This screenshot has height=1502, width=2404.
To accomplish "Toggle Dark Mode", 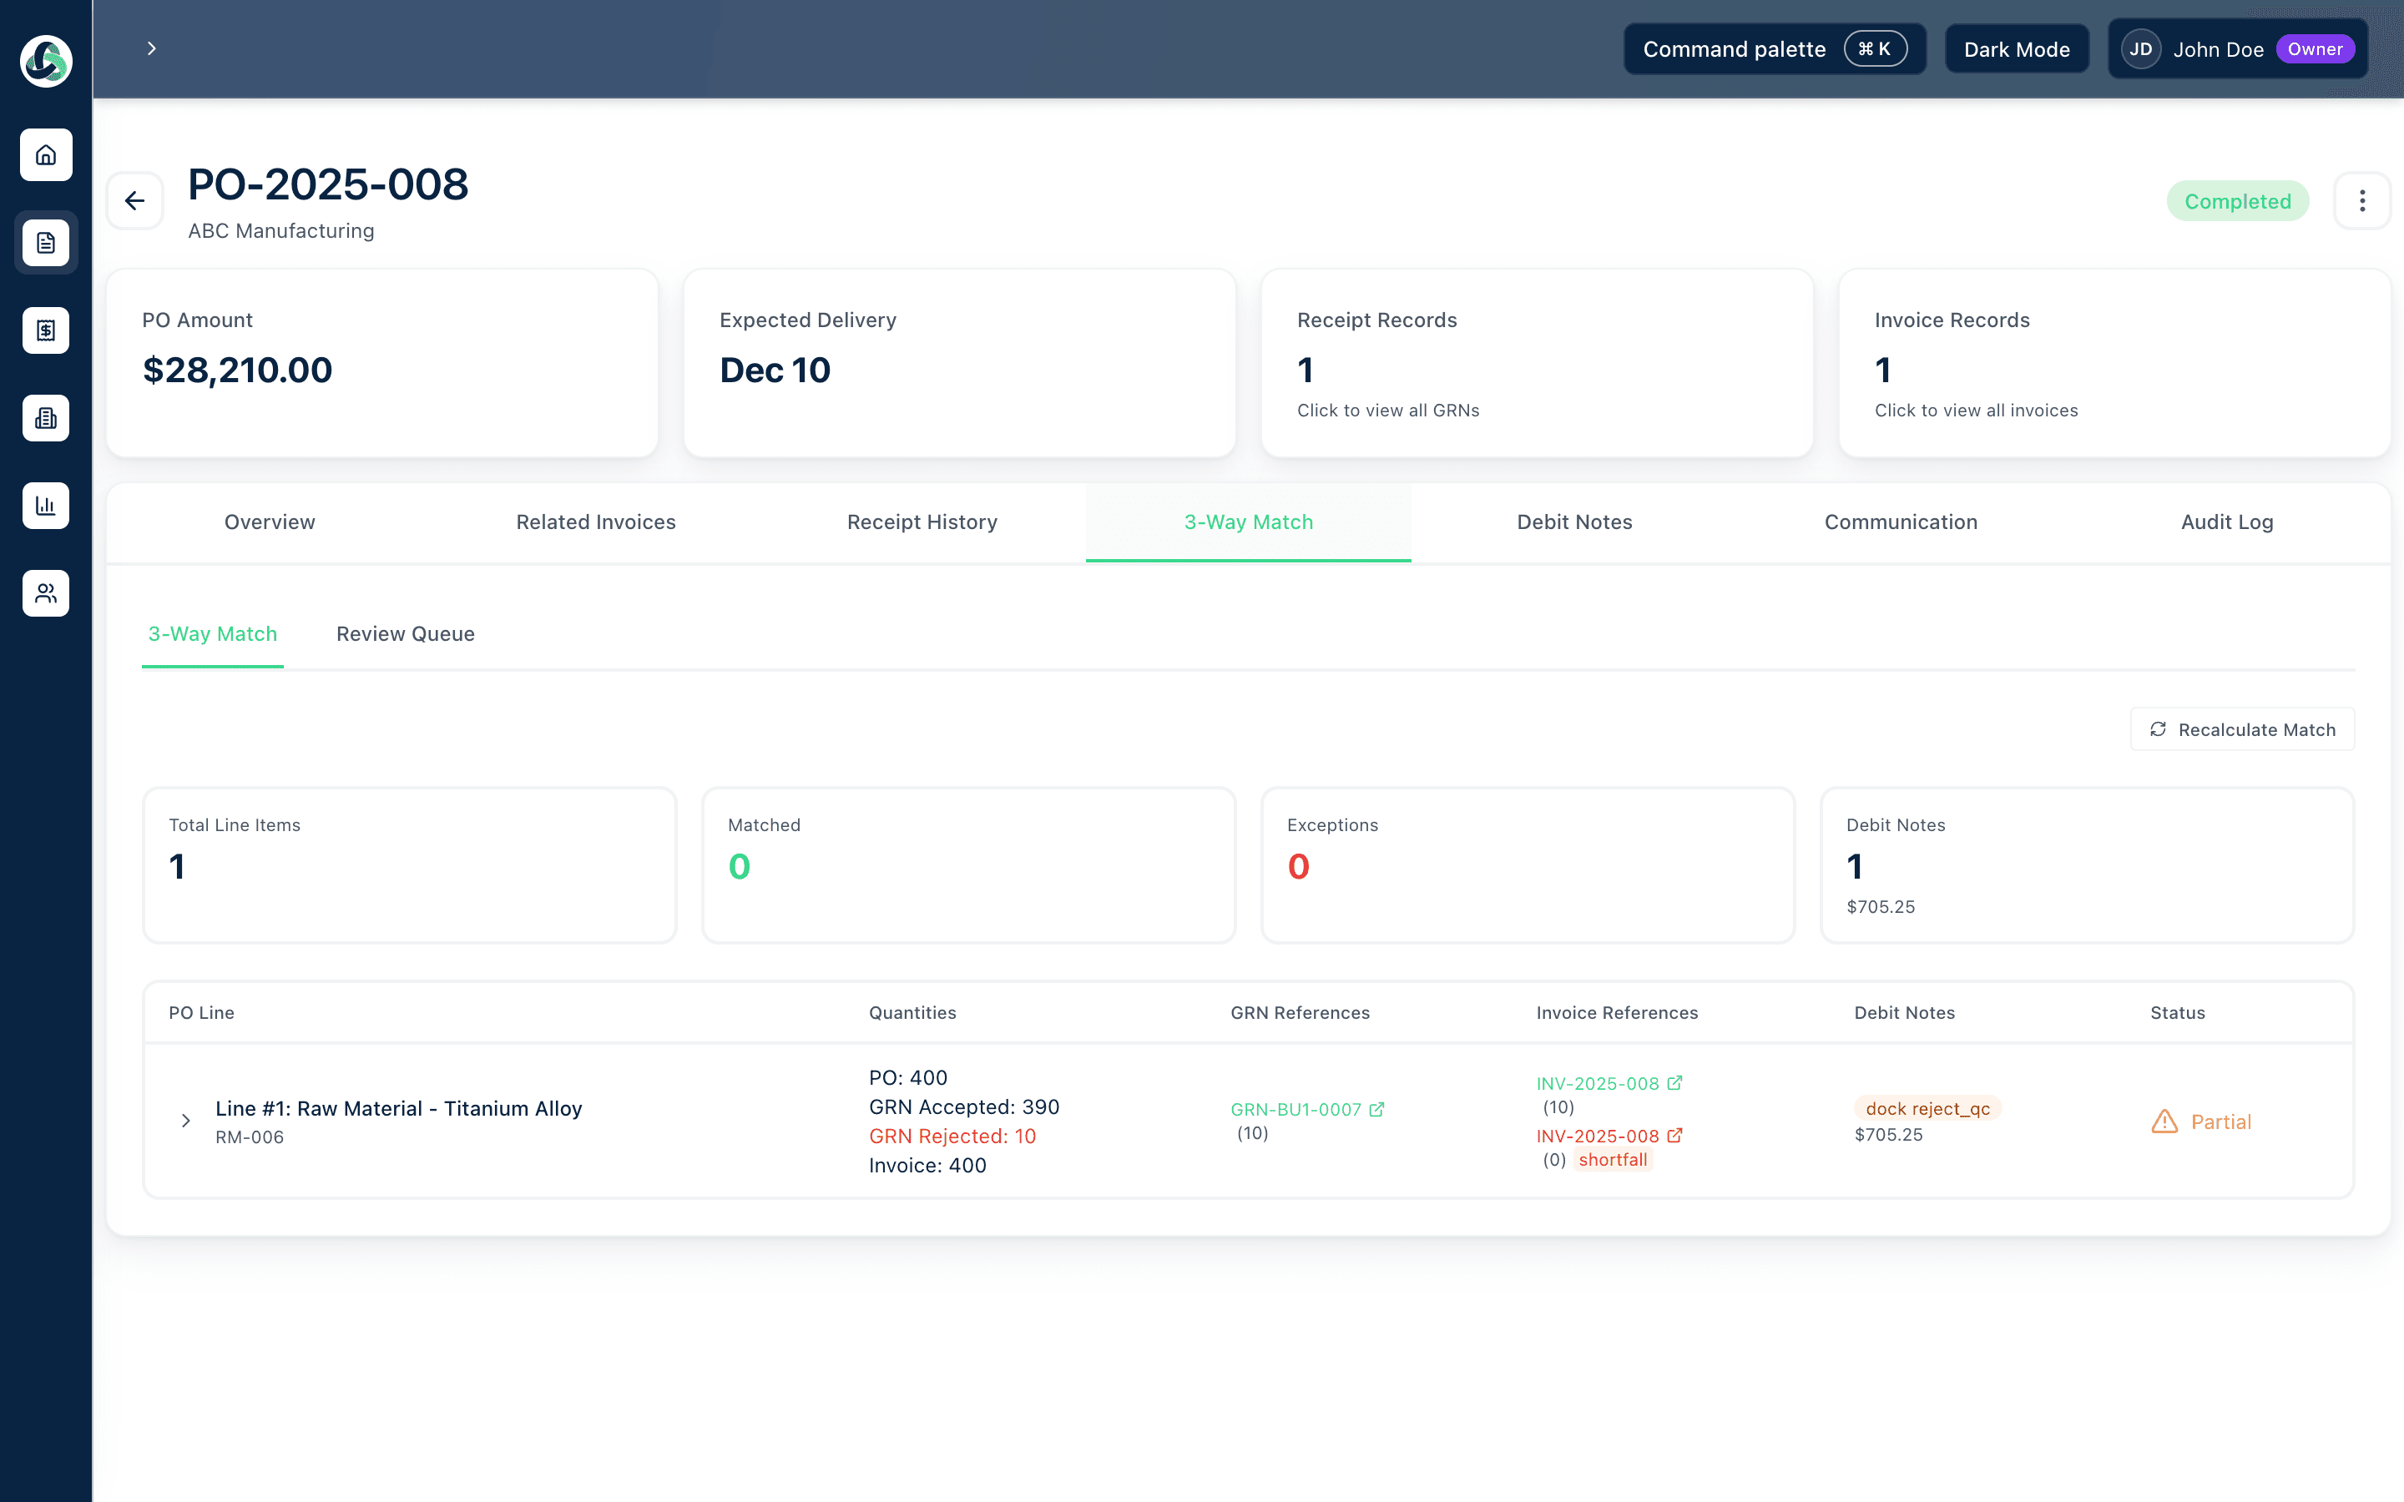I will pyautogui.click(x=2017, y=48).
